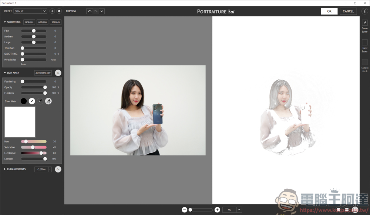Choose the Medium smoothing preset
Image resolution: width=370 pixels, height=215 pixels.
(42, 22)
